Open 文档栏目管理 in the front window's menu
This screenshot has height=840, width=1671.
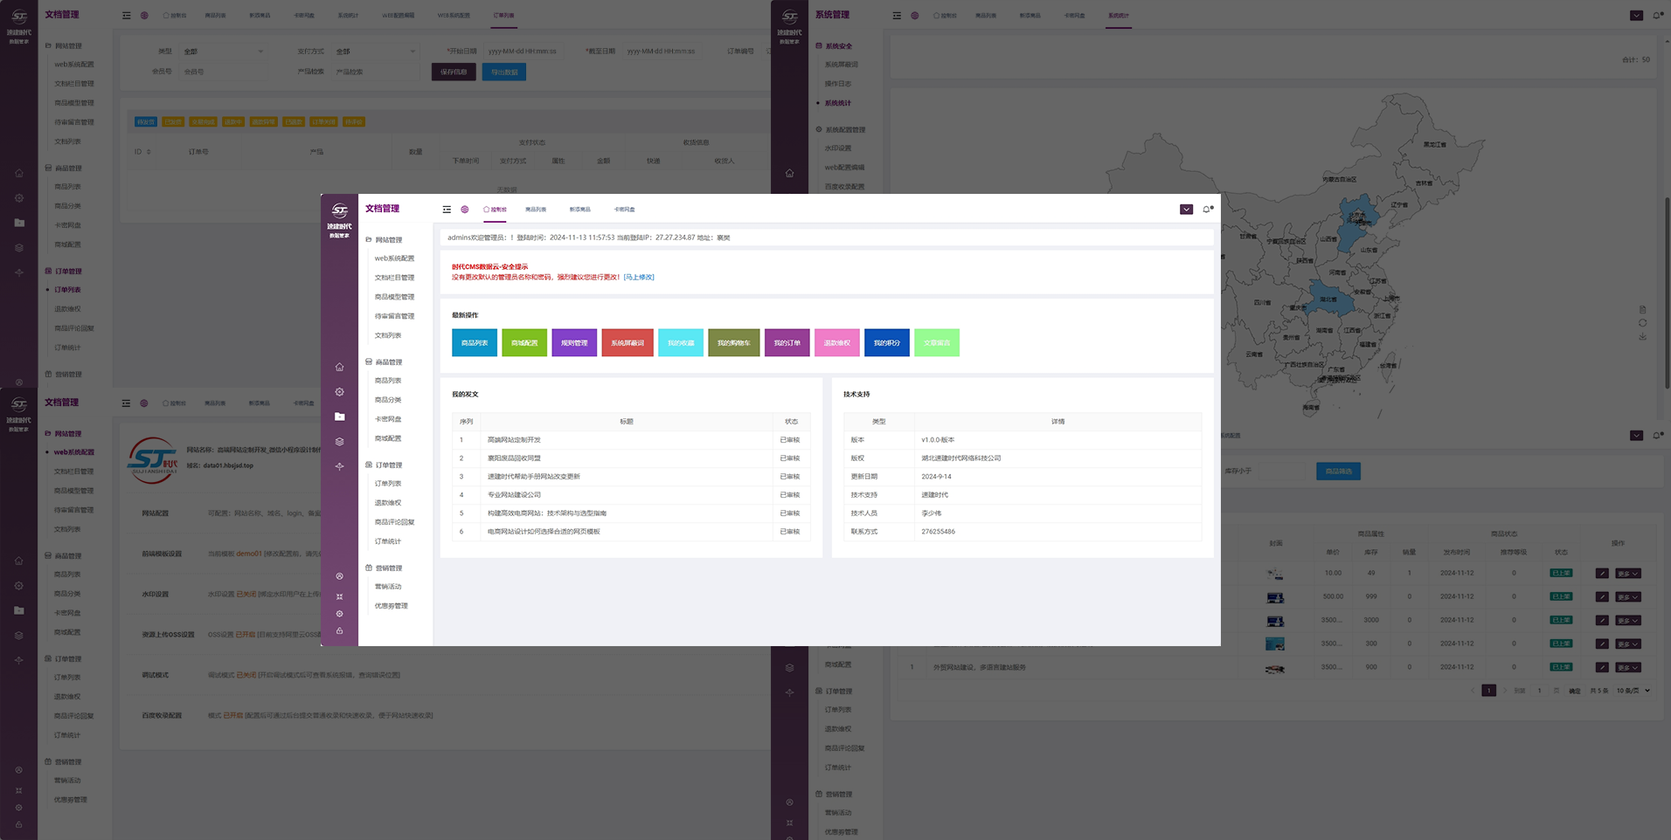[x=394, y=278]
